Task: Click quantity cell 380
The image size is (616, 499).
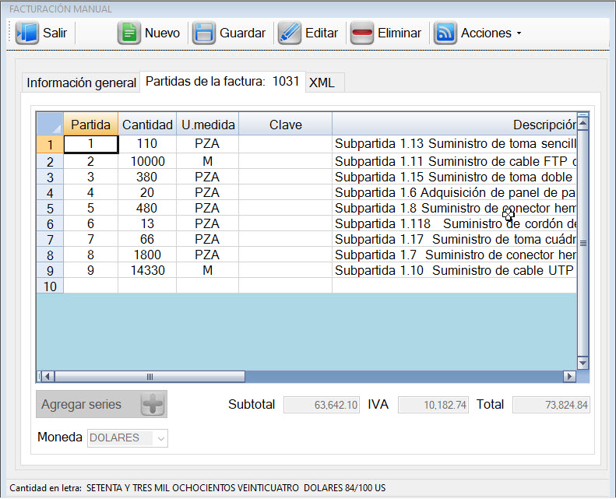Action: coord(147,177)
